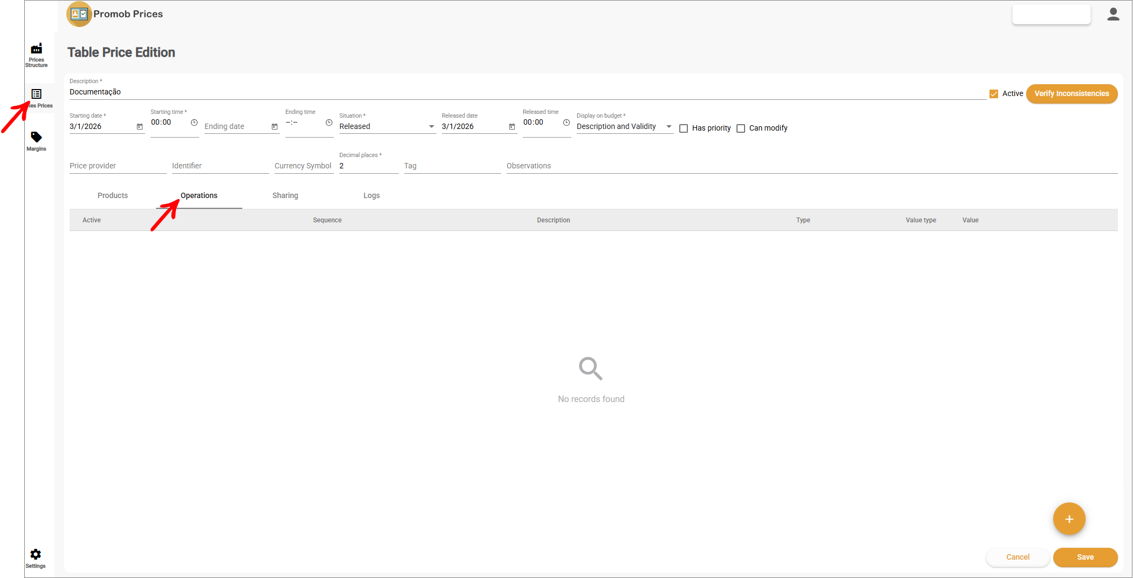The width and height of the screenshot is (1133, 578).
Task: Click the Value type column header
Action: (x=920, y=220)
